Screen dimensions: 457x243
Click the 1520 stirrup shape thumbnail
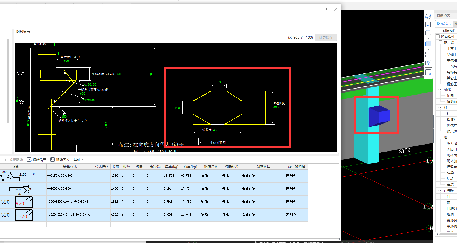[24, 215]
